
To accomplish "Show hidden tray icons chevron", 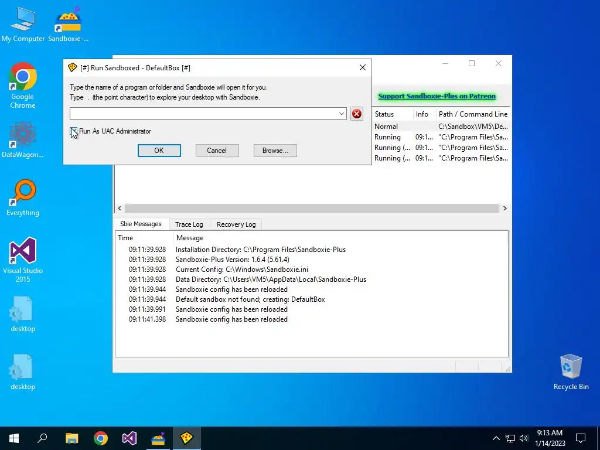I will [x=496, y=438].
